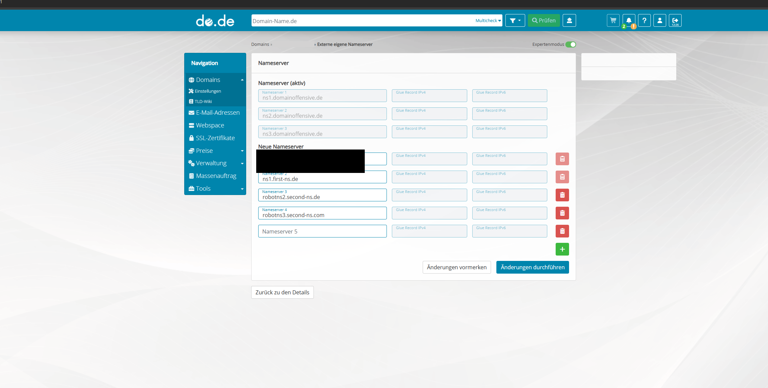The height and width of the screenshot is (388, 768).
Task: Open Domains in navigation
Action: pyautogui.click(x=208, y=80)
